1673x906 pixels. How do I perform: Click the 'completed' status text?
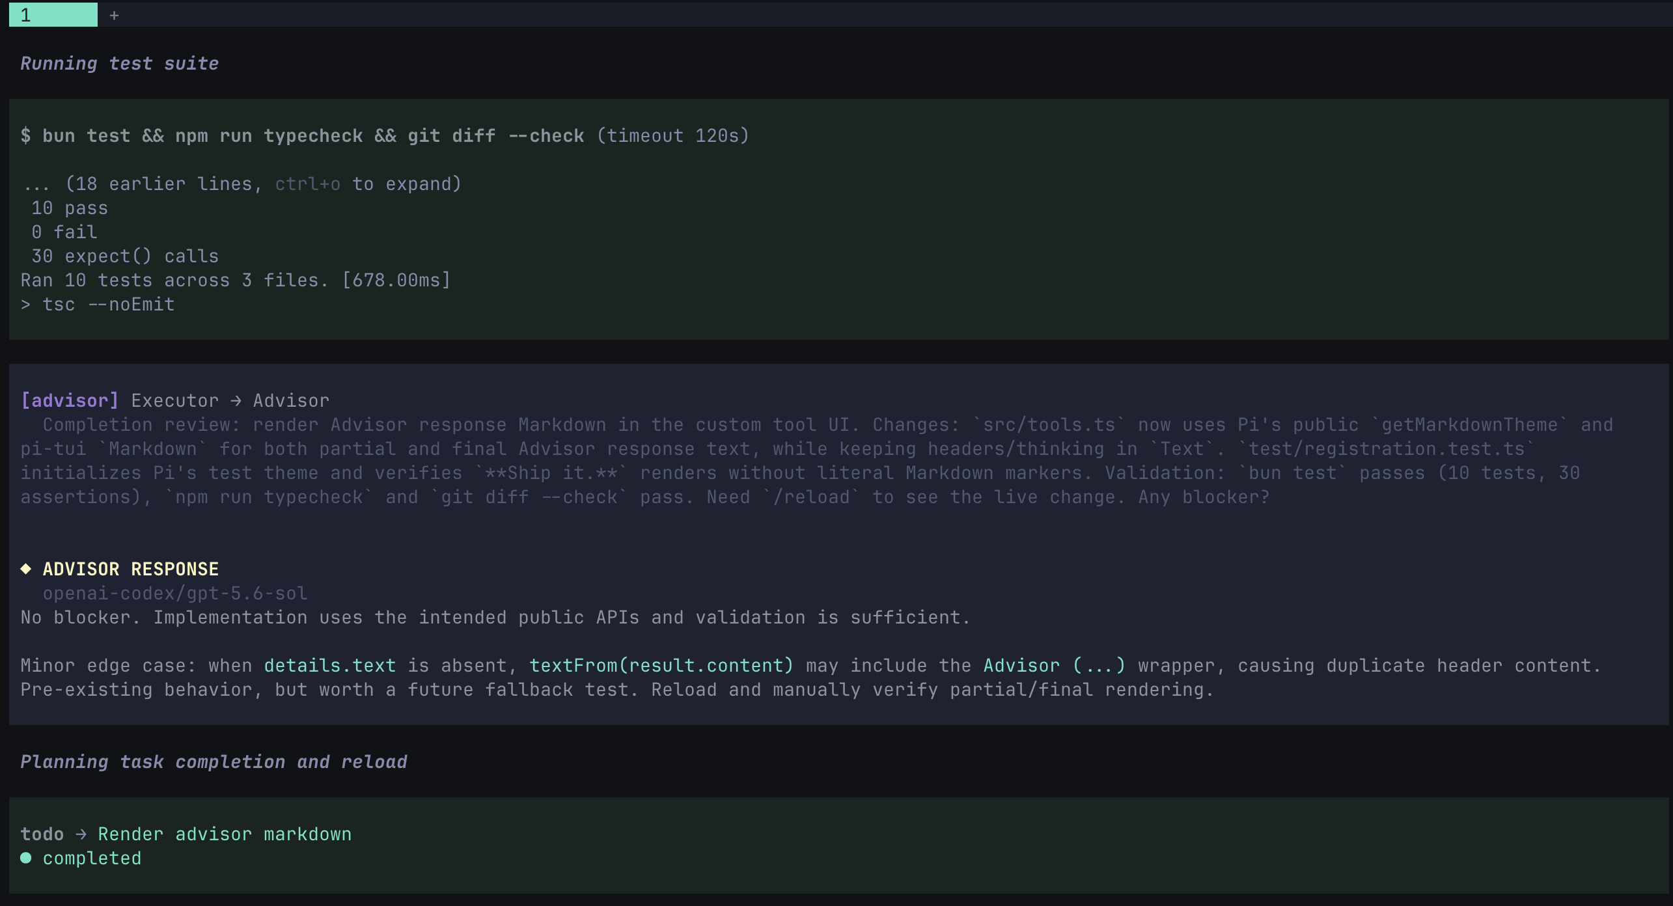point(92,858)
